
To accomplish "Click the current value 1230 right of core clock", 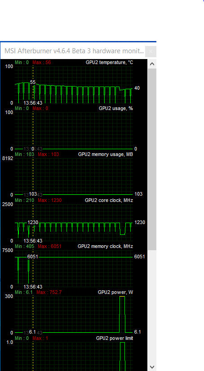I will 140,222.
